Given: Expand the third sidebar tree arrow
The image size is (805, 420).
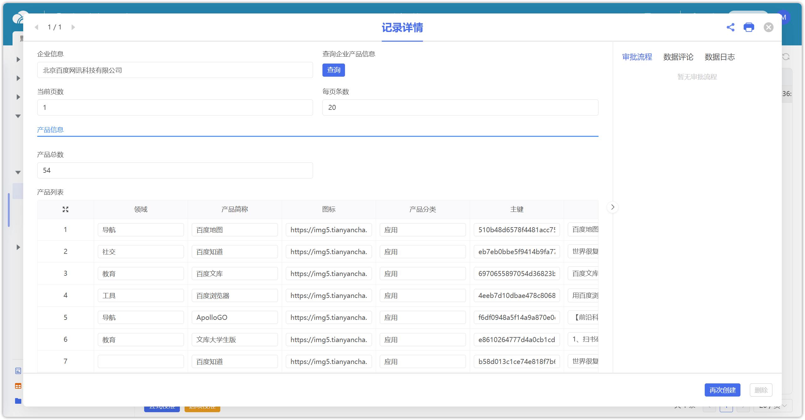Looking at the screenshot, I should (x=18, y=97).
